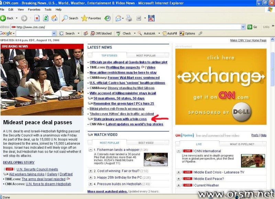Click the Security Council breaking news photo

tap(42, 82)
